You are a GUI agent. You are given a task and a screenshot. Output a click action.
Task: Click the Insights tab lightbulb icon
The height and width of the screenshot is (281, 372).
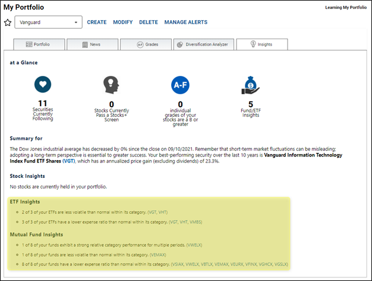(253, 44)
